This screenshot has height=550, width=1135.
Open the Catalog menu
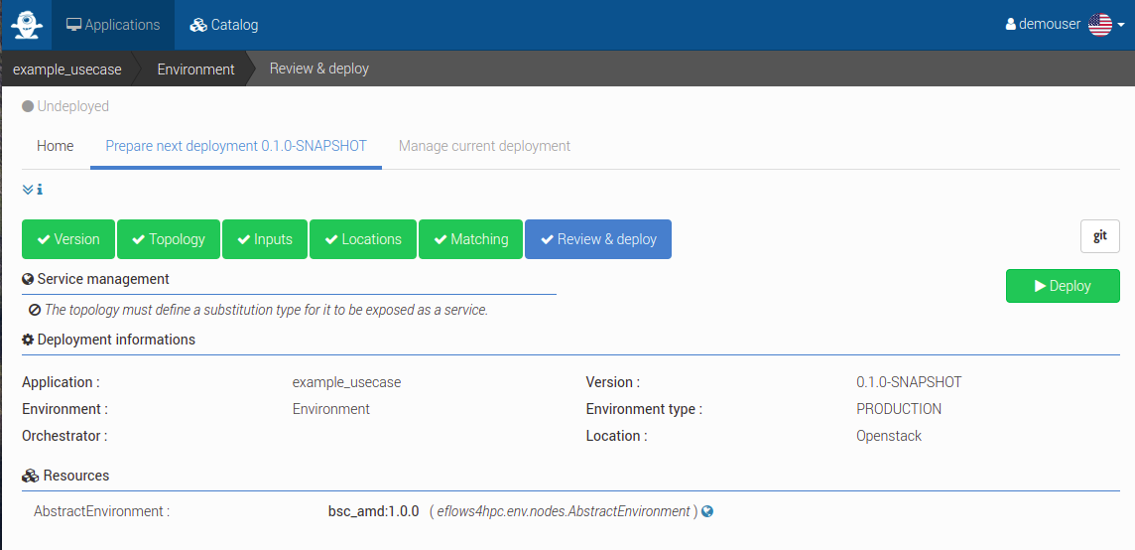[x=223, y=25]
